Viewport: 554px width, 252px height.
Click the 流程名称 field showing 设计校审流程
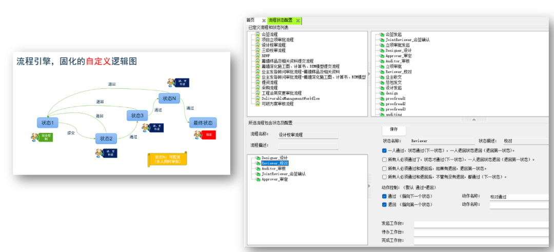(308, 134)
